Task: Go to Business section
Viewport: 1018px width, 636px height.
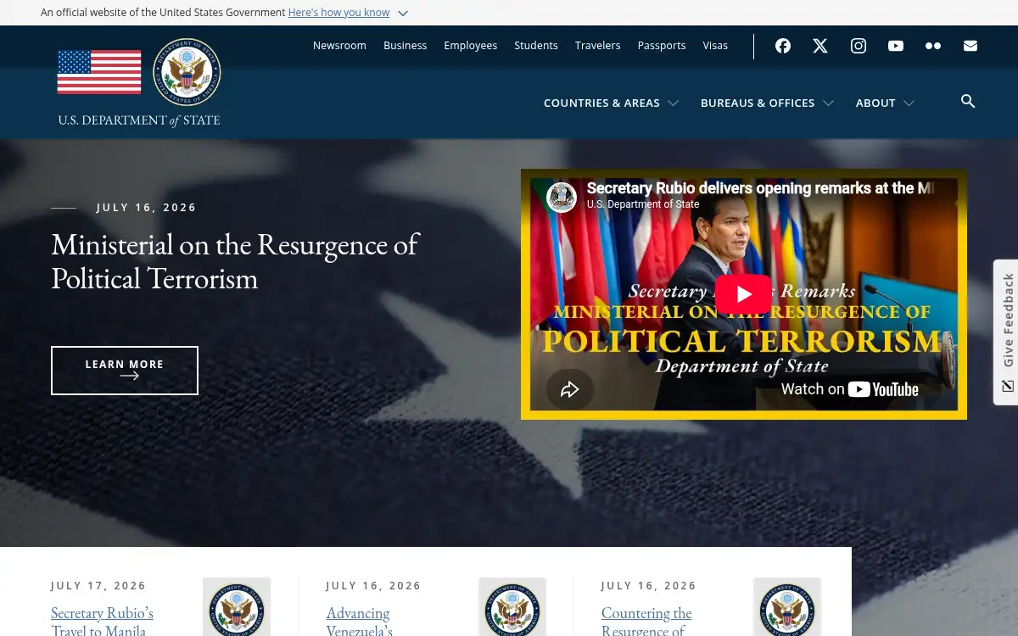Action: [405, 46]
